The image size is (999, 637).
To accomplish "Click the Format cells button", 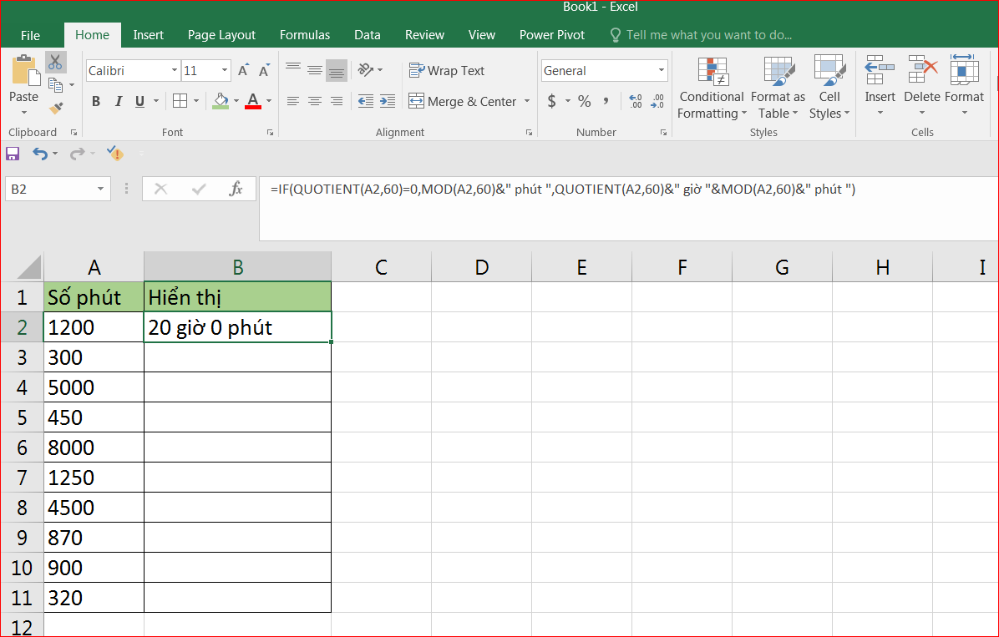I will click(x=964, y=86).
